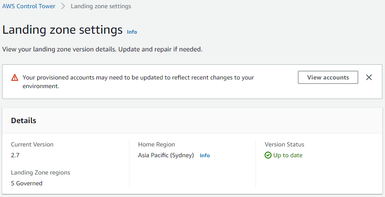Screen dimensions: 385x197
Task: Click the warning message about provisioned accounts
Action: pyautogui.click(x=138, y=82)
